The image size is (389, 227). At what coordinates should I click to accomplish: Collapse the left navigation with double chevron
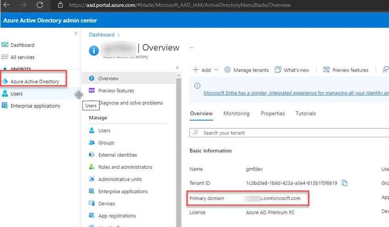click(76, 33)
